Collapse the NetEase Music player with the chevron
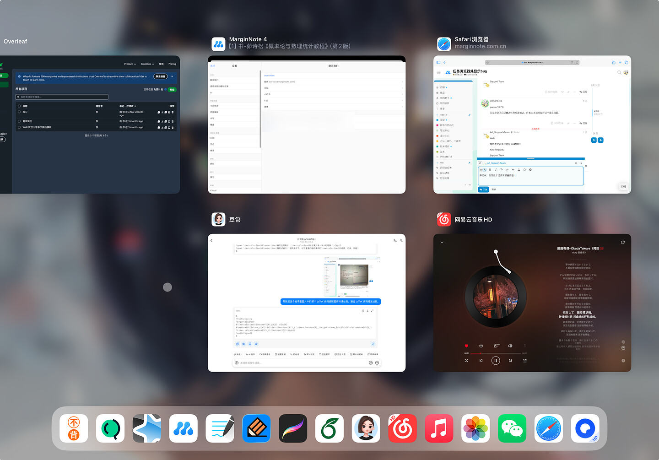 pos(442,242)
